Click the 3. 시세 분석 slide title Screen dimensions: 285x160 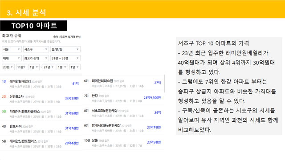point(26,13)
